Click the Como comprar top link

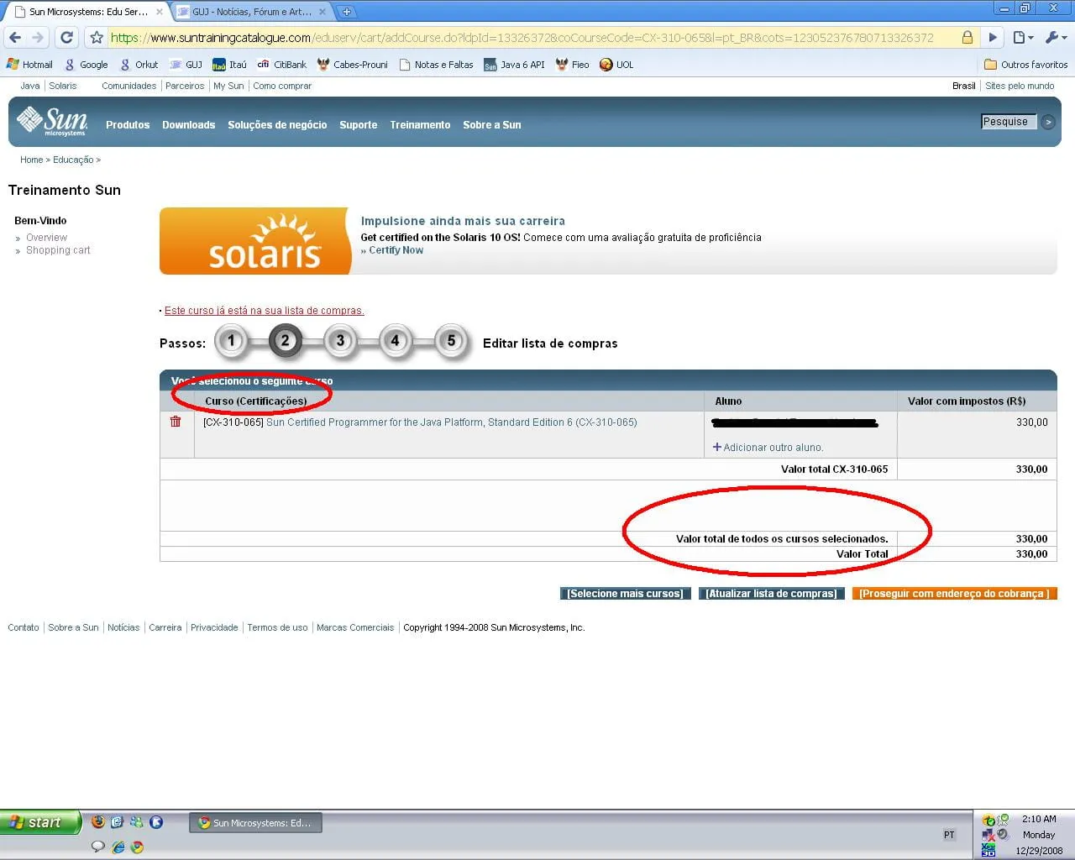[x=282, y=86]
